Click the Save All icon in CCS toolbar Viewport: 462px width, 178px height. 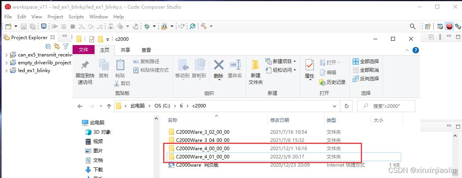coord(33,26)
